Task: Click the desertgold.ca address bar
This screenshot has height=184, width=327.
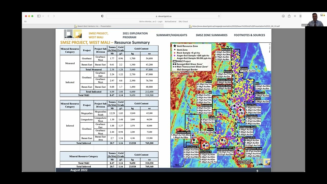Action: tap(163, 16)
